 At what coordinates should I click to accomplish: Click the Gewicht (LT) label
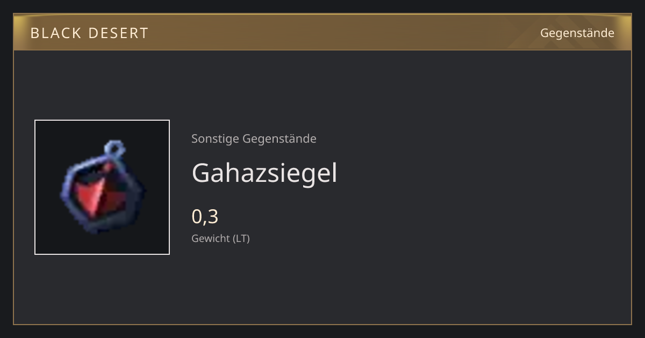220,239
